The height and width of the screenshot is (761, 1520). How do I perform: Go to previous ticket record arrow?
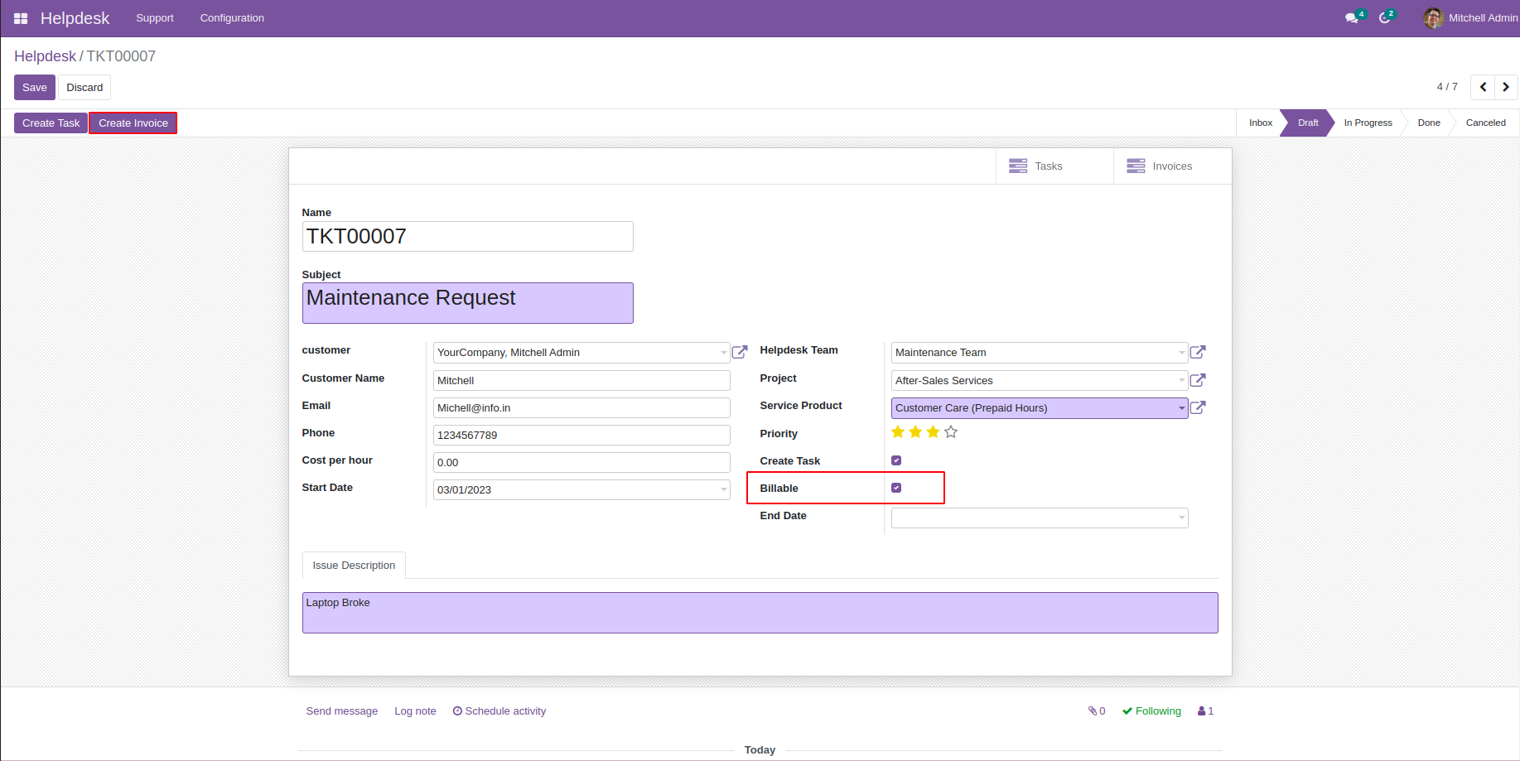pos(1483,87)
